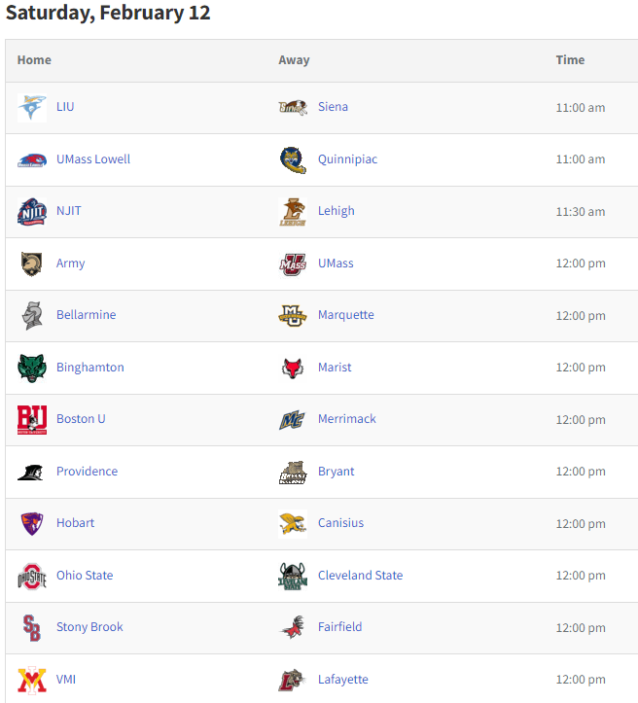Click the Home column header
Screen dimensions: 638x703
pyautogui.click(x=34, y=60)
